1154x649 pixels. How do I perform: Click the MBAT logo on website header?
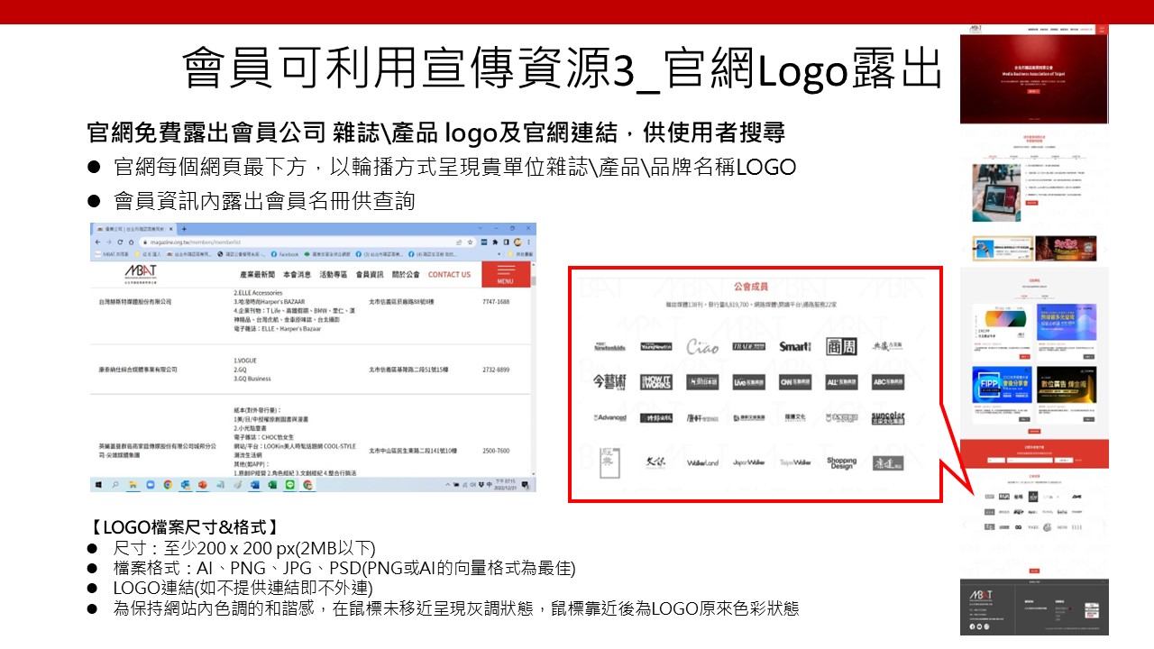click(x=142, y=274)
